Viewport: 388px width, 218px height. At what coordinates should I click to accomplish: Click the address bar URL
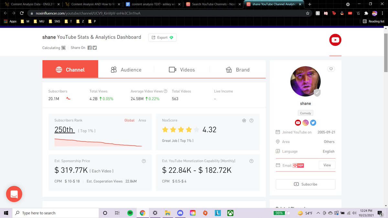[x=88, y=13]
